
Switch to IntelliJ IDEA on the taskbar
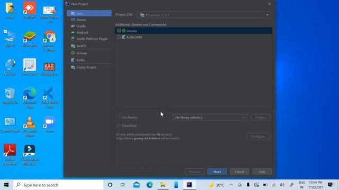[190, 185]
